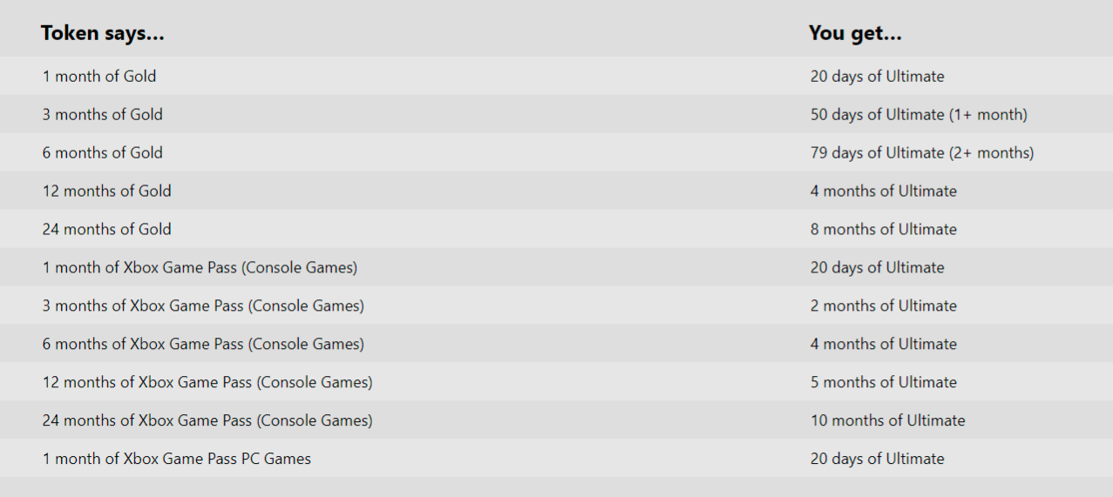Image resolution: width=1113 pixels, height=497 pixels.
Task: Select the '1 month of Gold' row
Action: point(556,76)
